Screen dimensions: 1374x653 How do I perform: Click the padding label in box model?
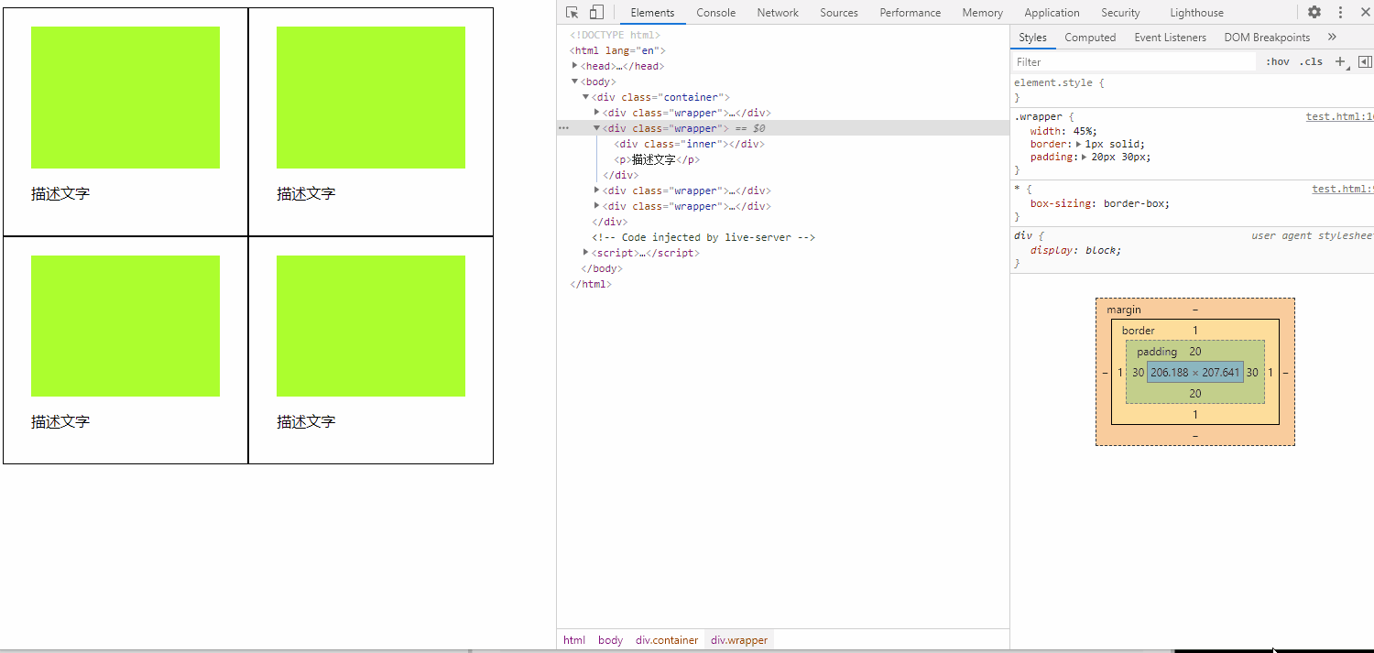tap(1157, 352)
